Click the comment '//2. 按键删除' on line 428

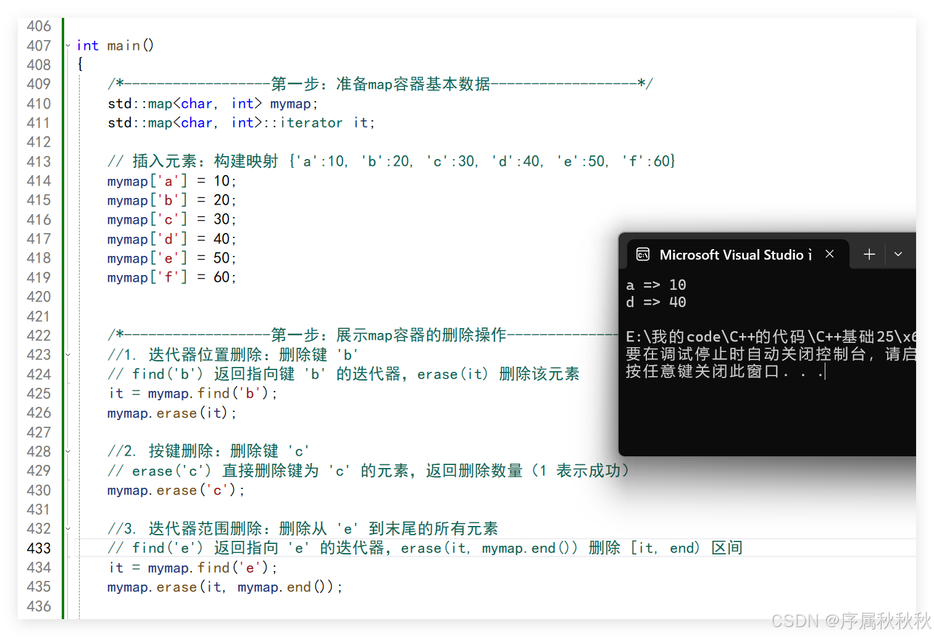click(x=161, y=451)
